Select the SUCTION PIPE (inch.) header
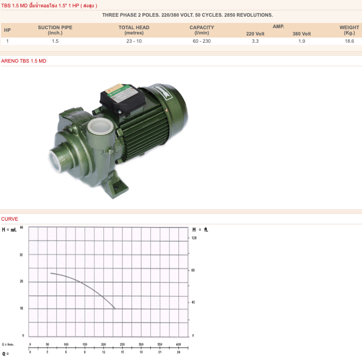 (x=55, y=30)
